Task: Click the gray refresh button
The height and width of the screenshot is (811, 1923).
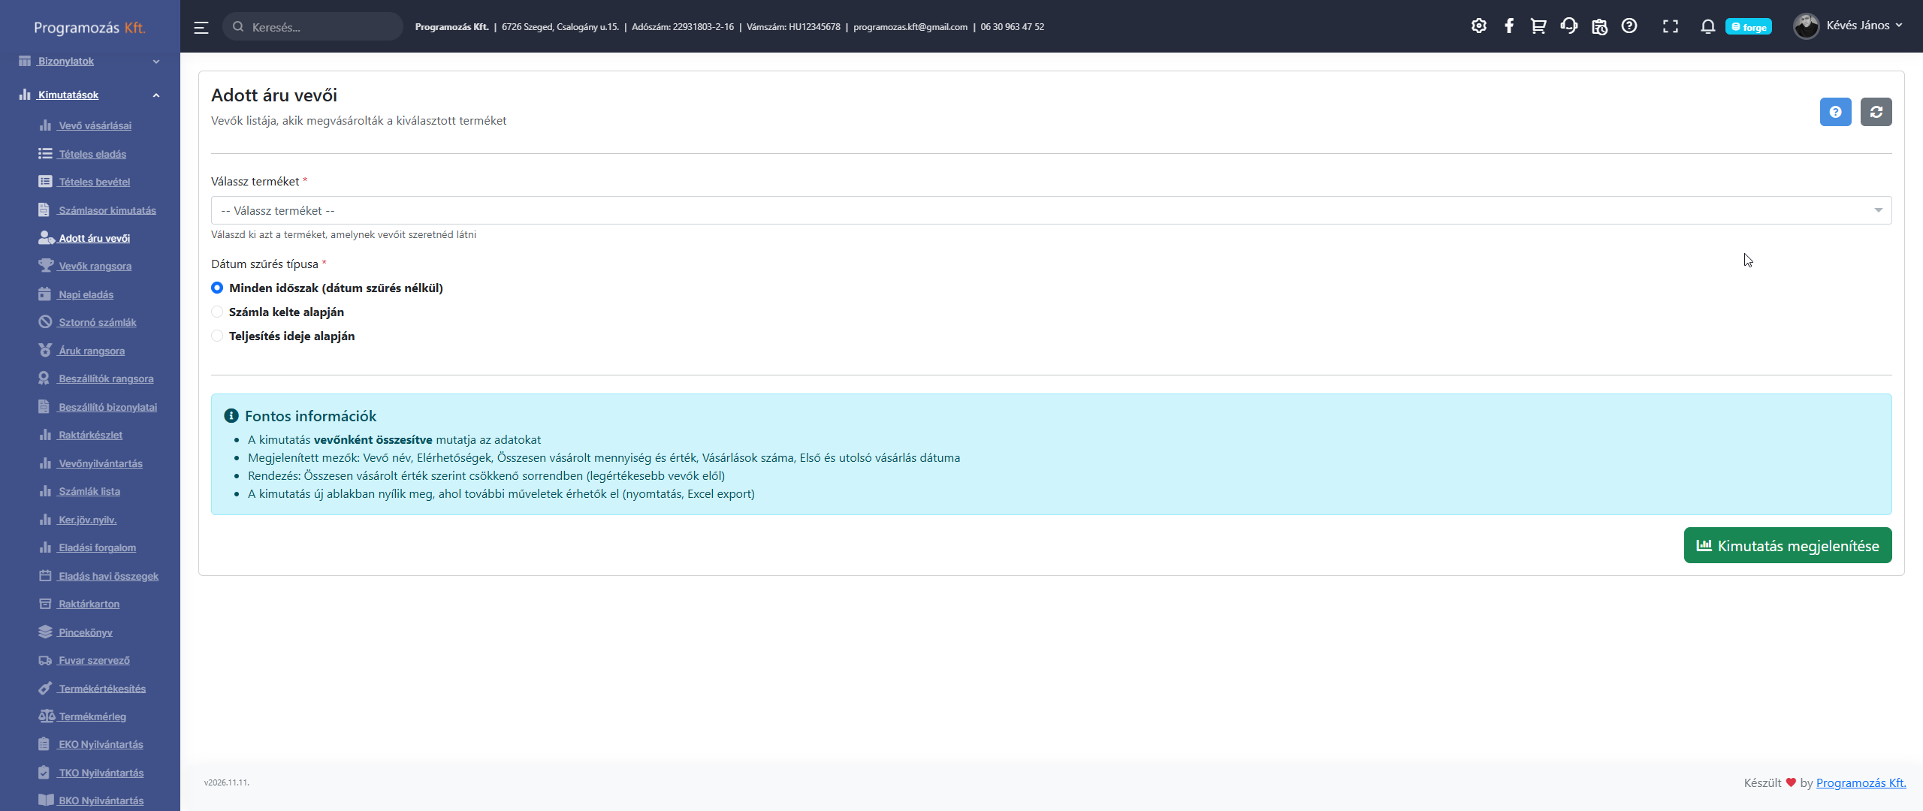Action: pos(1876,112)
